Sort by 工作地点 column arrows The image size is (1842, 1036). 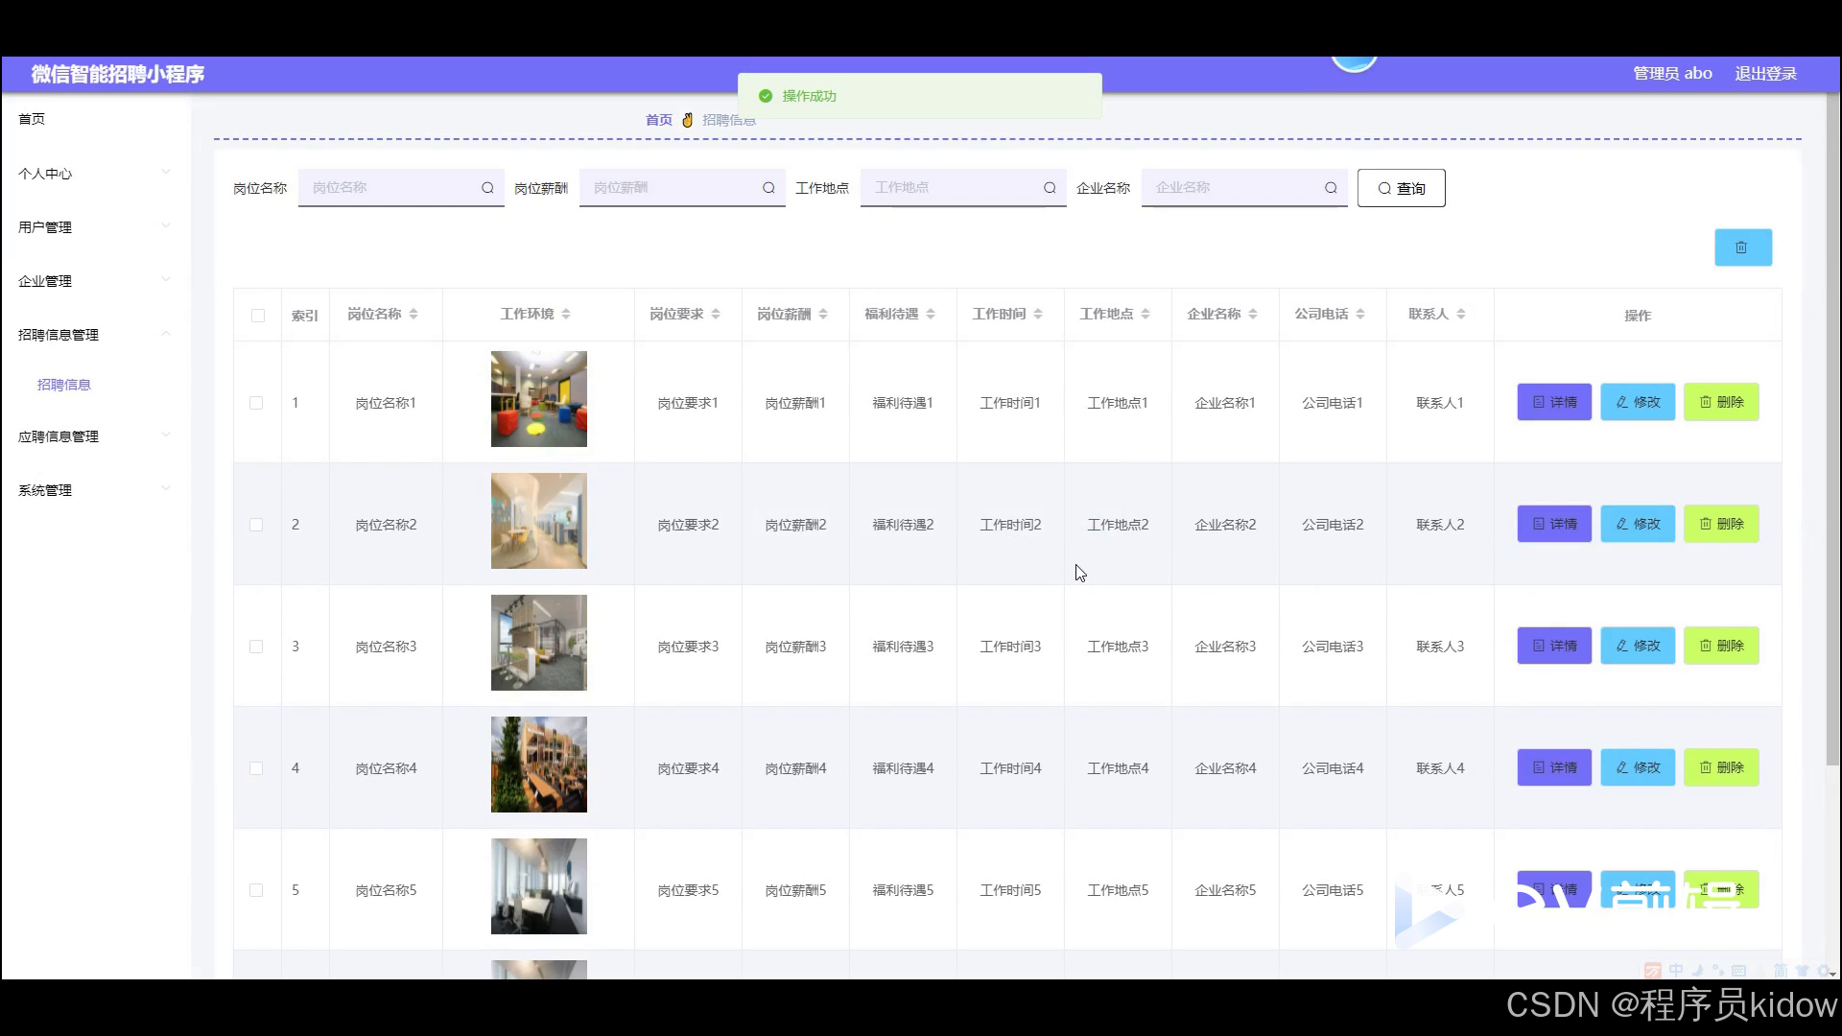[x=1145, y=314]
